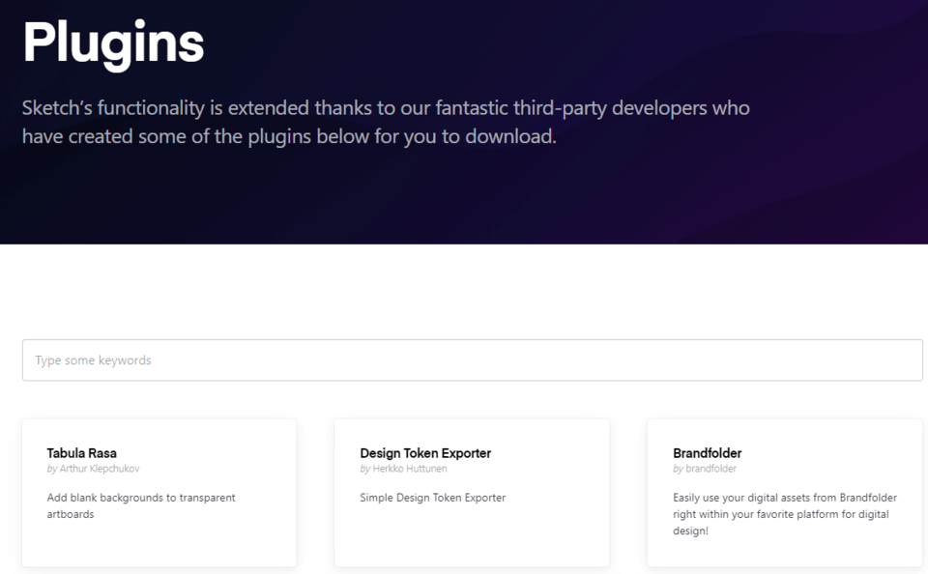The image size is (928, 574).
Task: Click Brandfolder's 'Easily use your digital assets' description
Action: pos(784,498)
